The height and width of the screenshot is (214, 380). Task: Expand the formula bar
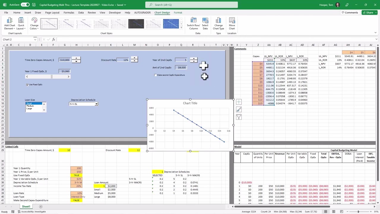[376, 40]
